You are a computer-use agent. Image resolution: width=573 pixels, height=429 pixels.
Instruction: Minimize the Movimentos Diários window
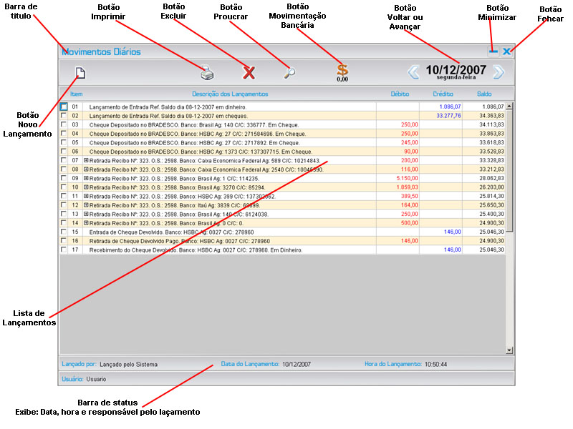coord(493,51)
